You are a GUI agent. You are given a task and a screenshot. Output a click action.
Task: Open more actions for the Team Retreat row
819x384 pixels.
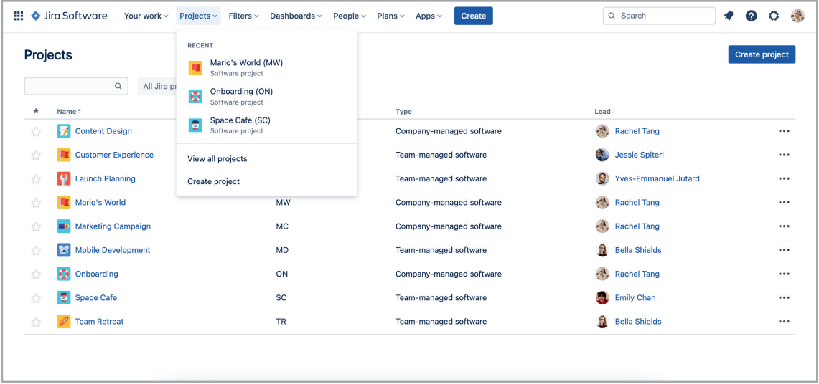[x=784, y=322]
